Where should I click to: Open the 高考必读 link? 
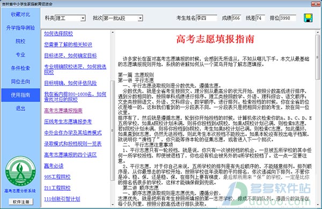coord(54,166)
